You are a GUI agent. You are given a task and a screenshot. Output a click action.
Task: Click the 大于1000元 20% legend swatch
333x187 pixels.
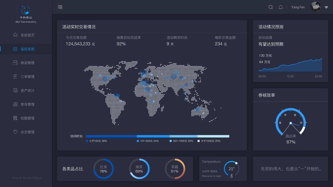(x=198, y=141)
